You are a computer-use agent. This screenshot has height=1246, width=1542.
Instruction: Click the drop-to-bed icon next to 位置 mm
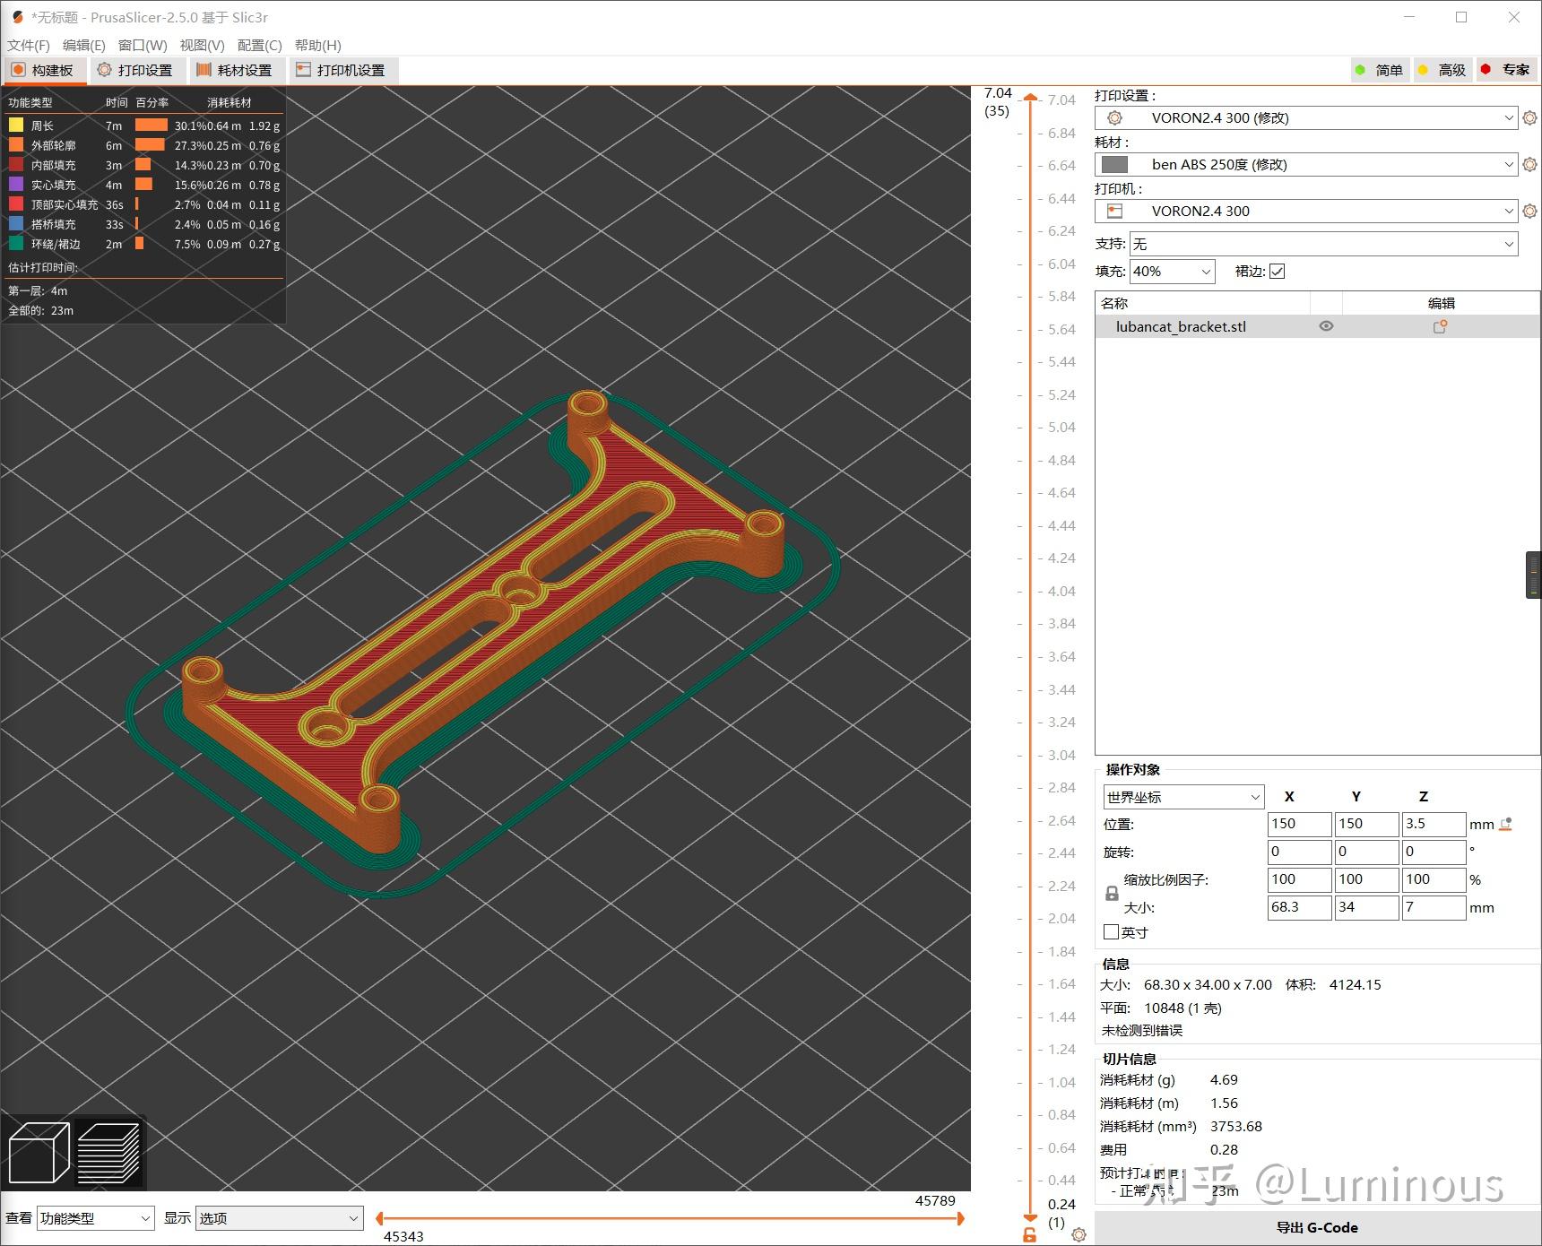tap(1505, 824)
